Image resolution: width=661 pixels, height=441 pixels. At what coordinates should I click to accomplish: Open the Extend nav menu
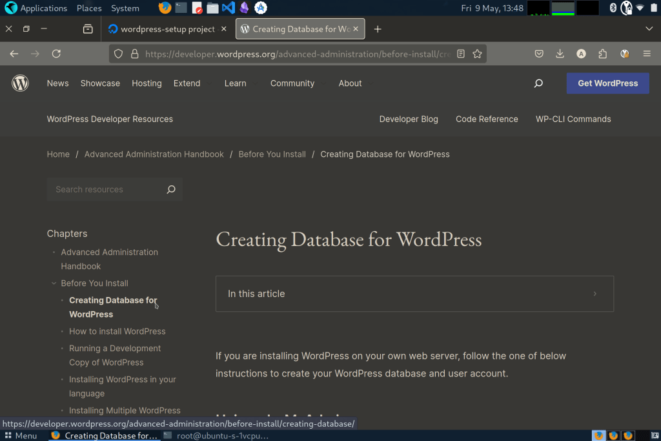(187, 83)
